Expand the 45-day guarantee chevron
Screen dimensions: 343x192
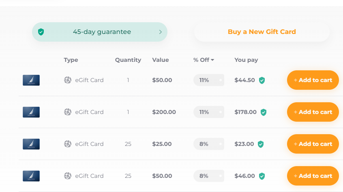click(x=161, y=32)
